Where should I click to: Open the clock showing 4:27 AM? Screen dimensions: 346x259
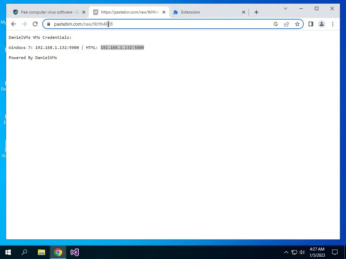[x=317, y=252]
